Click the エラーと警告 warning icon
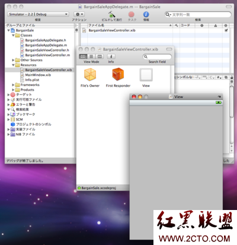237x245 pixels. (13, 104)
